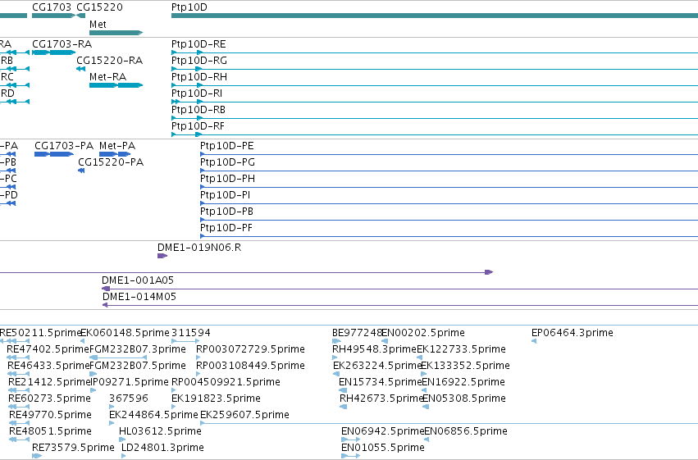Open IP09271.5prime EST
Viewport: 698px width, 460px height.
pos(130,382)
